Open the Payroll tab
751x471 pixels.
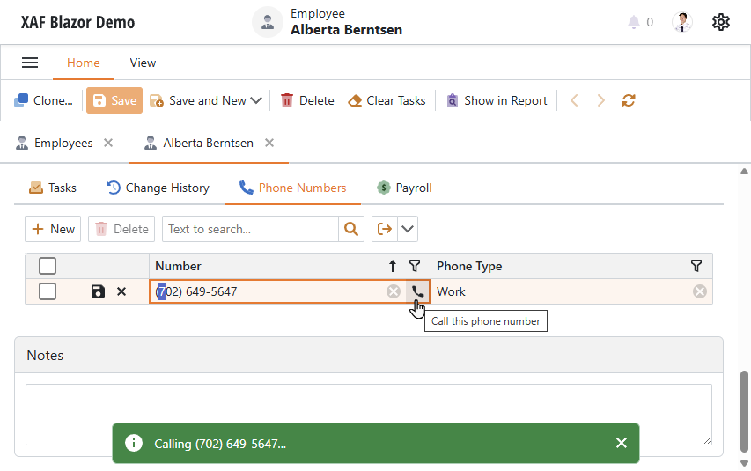pos(405,188)
